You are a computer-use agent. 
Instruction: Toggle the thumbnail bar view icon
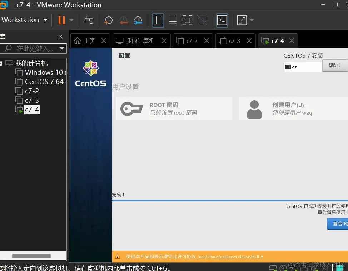(x=173, y=20)
